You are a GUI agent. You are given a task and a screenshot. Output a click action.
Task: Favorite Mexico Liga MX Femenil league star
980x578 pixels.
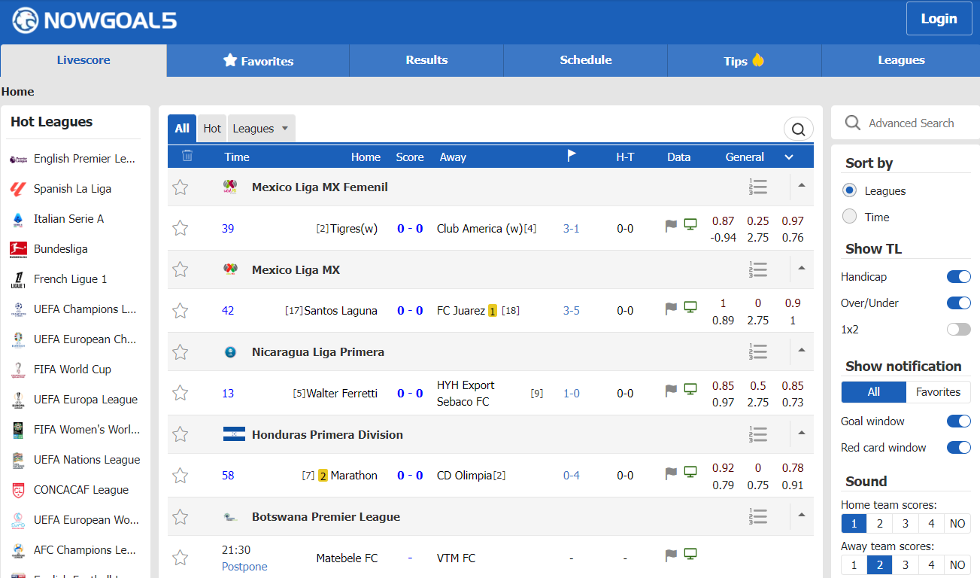coord(180,187)
